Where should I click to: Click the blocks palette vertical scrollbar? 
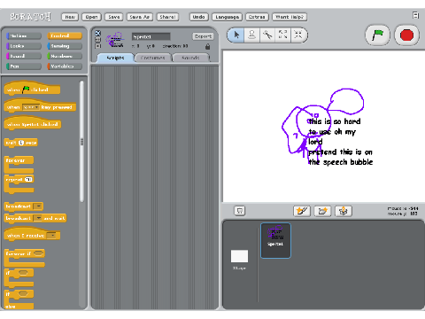[81, 142]
